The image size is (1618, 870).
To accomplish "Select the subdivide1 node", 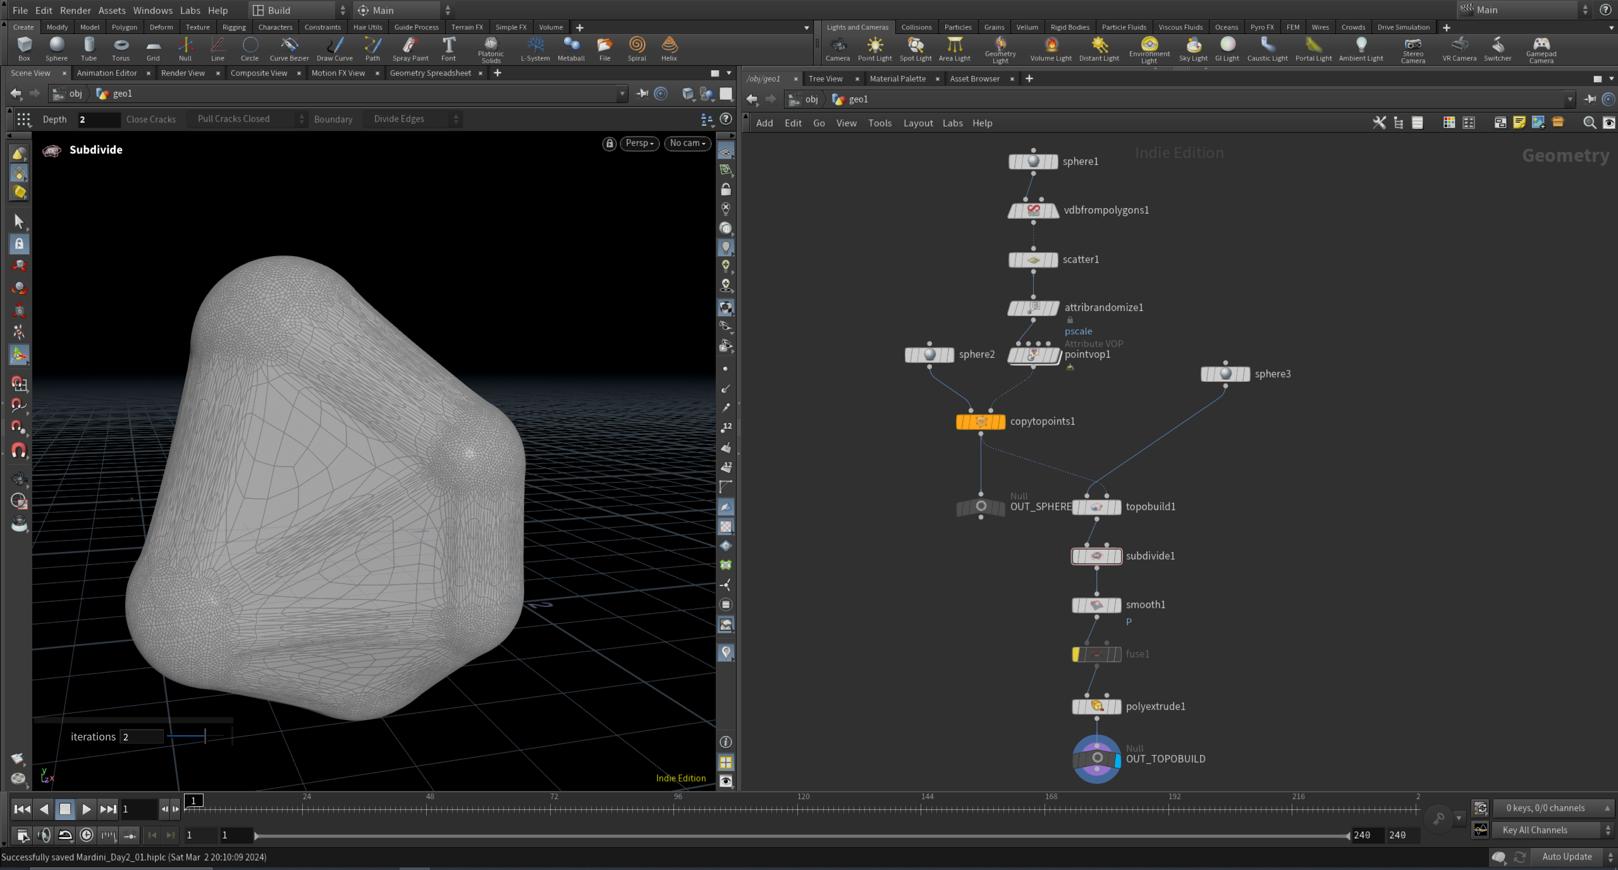I will tap(1096, 556).
